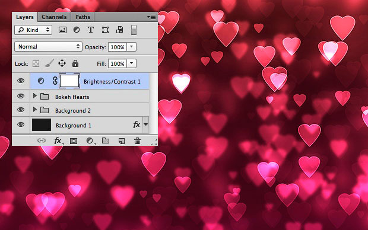Hide the Background 1 layer

coord(21,124)
